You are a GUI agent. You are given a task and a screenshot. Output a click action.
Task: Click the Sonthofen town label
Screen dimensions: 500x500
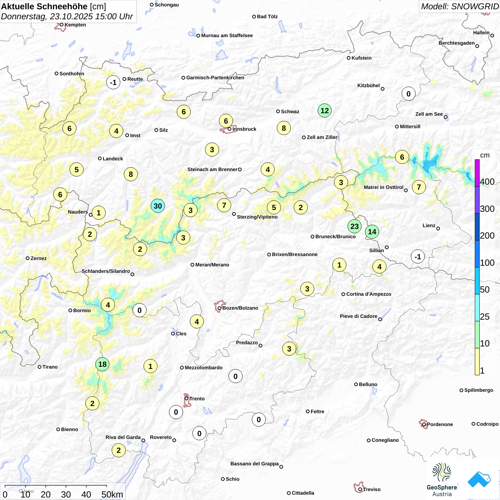point(72,74)
